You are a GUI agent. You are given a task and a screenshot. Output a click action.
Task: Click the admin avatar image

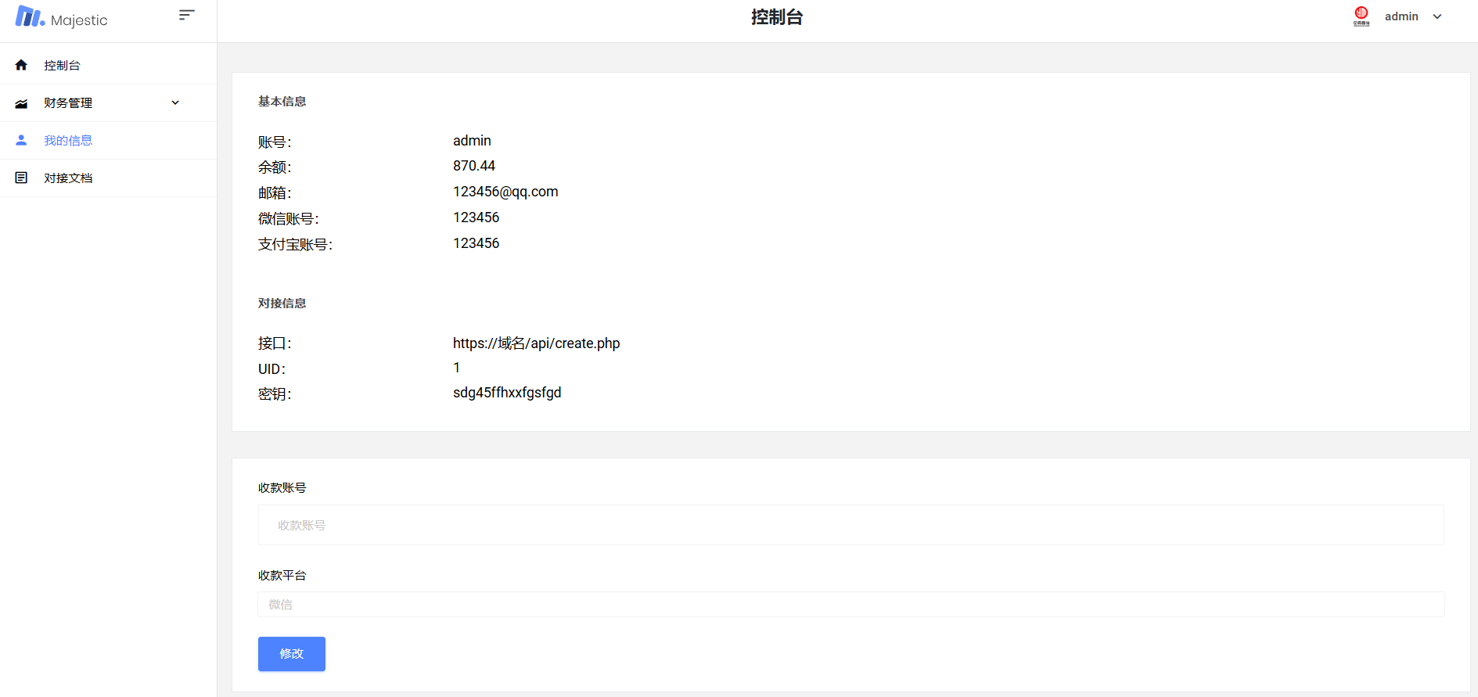tap(1361, 16)
